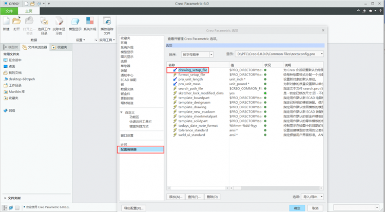Click the 添加(A)... add button
This screenshot has width=385, height=212.
coord(176,197)
